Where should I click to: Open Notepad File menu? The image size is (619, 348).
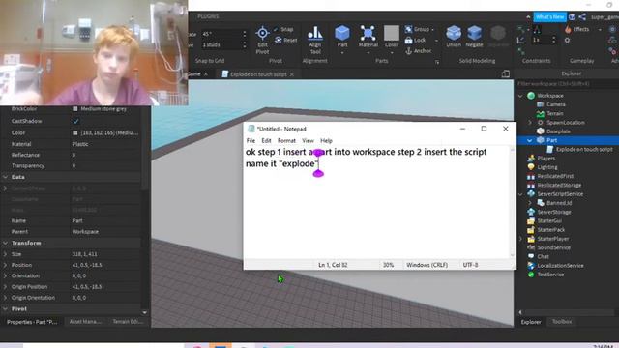(251, 141)
